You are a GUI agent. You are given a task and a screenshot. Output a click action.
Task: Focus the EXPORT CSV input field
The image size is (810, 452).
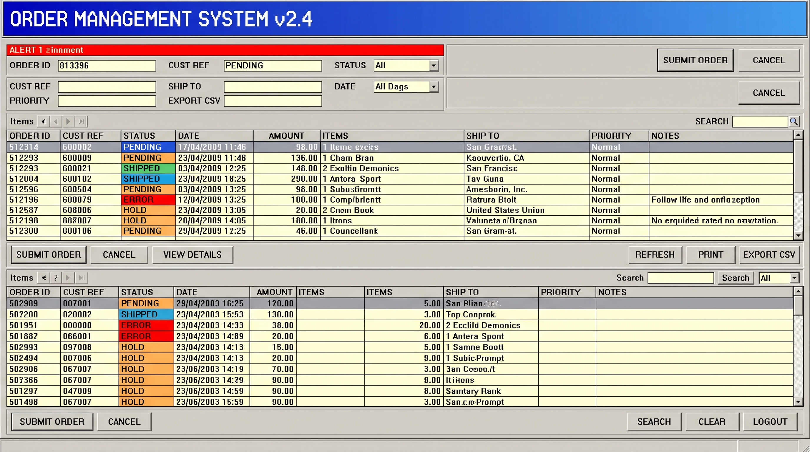(x=273, y=101)
